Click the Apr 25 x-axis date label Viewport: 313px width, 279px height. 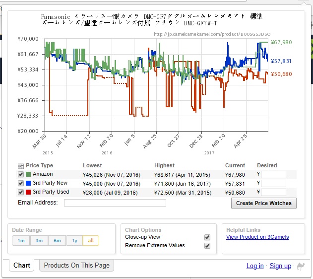[x=241, y=141]
